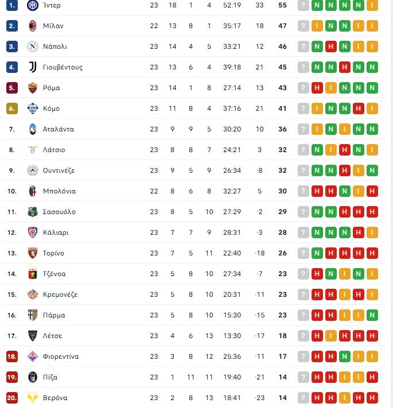Viewport: 393px width, 407px height.
Task: Select the Μπολόνια team name
Action: (59, 191)
